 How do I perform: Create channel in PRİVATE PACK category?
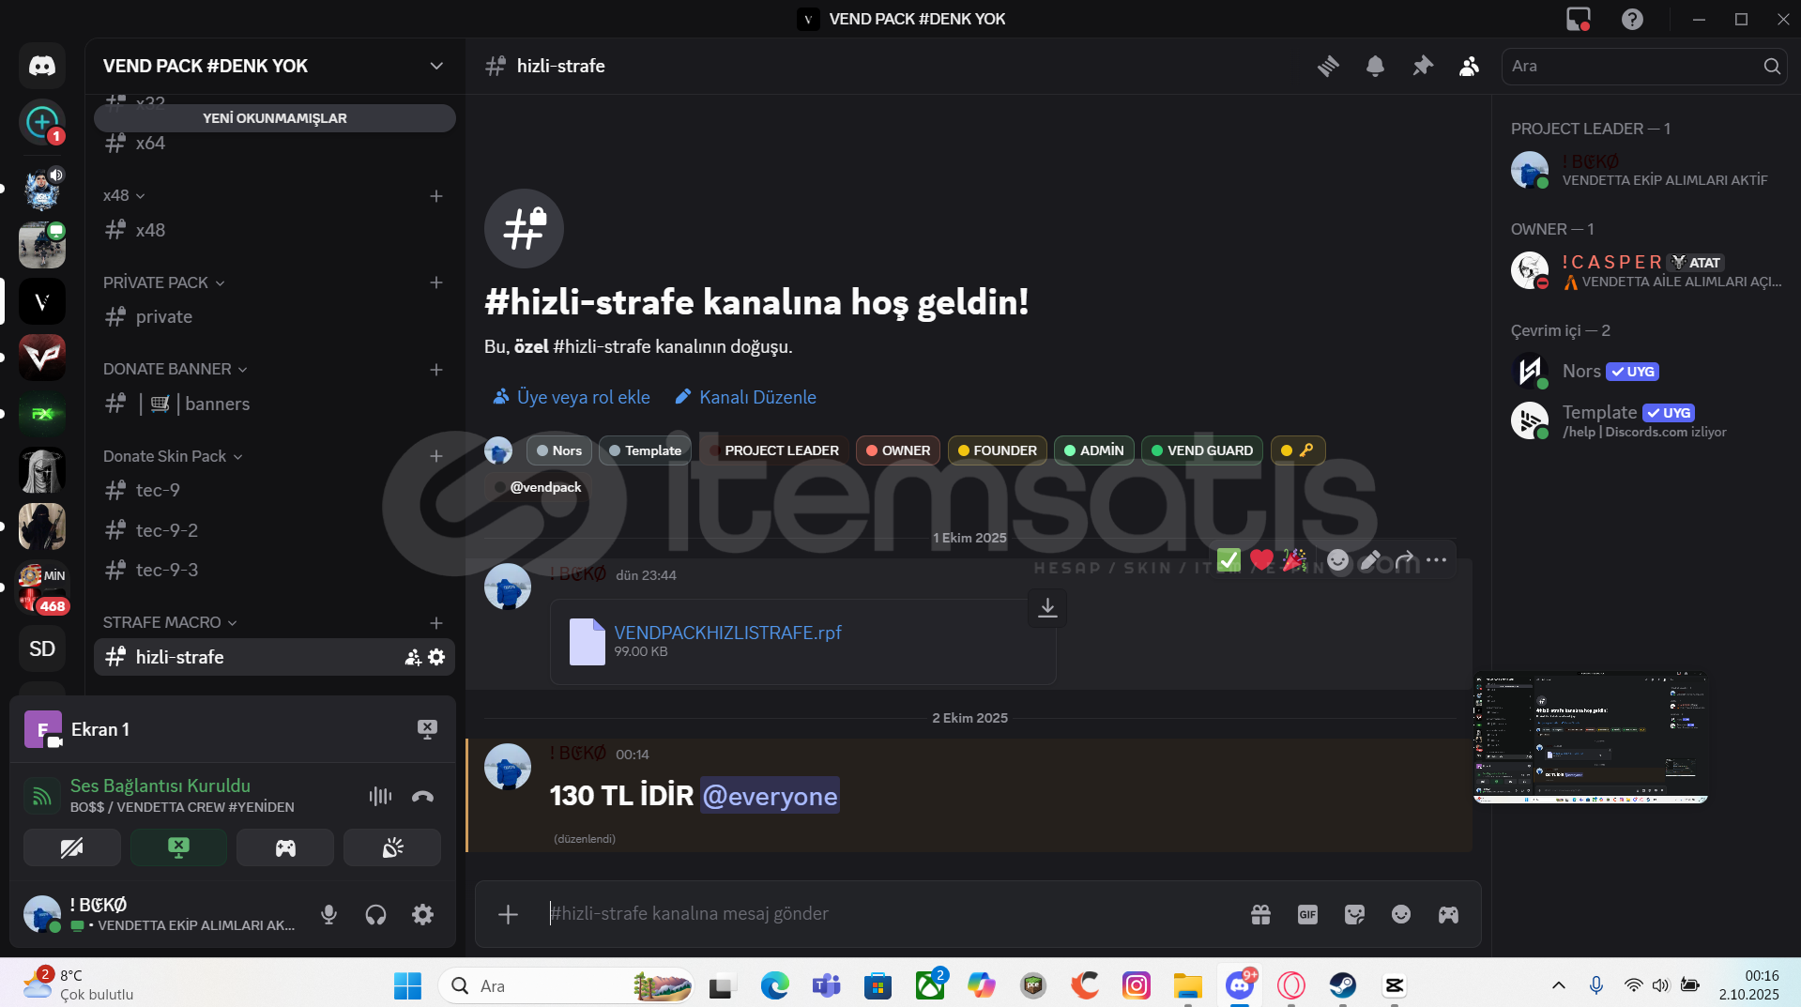[x=436, y=282]
